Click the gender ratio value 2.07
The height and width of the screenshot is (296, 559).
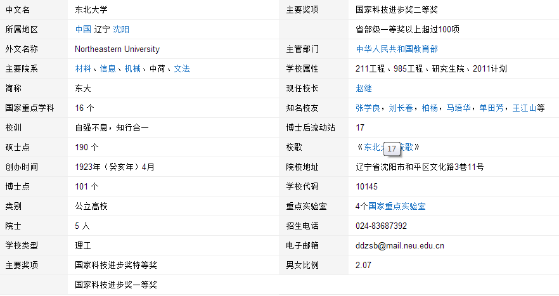[x=363, y=264]
